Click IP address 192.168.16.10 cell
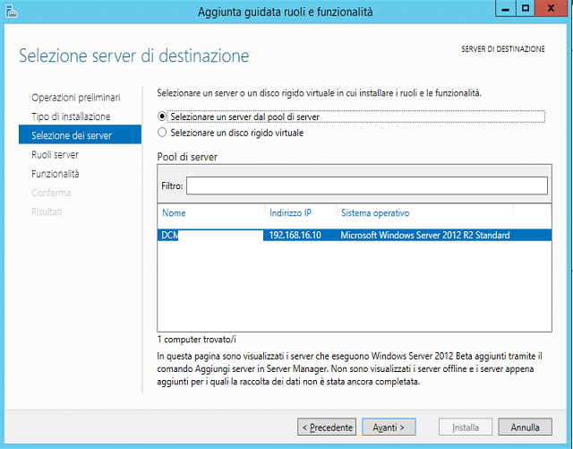The image size is (573, 449). [295, 235]
